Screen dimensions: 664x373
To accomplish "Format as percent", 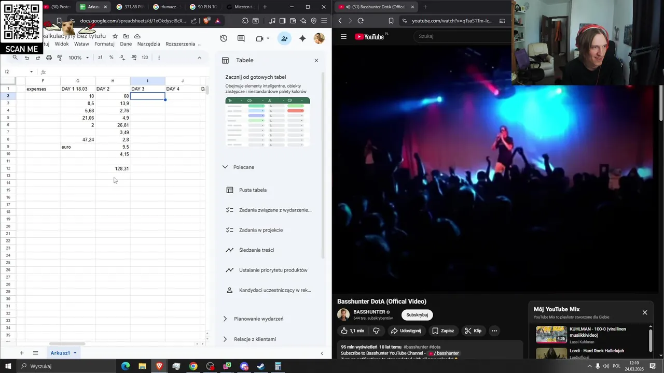I will pos(111,58).
